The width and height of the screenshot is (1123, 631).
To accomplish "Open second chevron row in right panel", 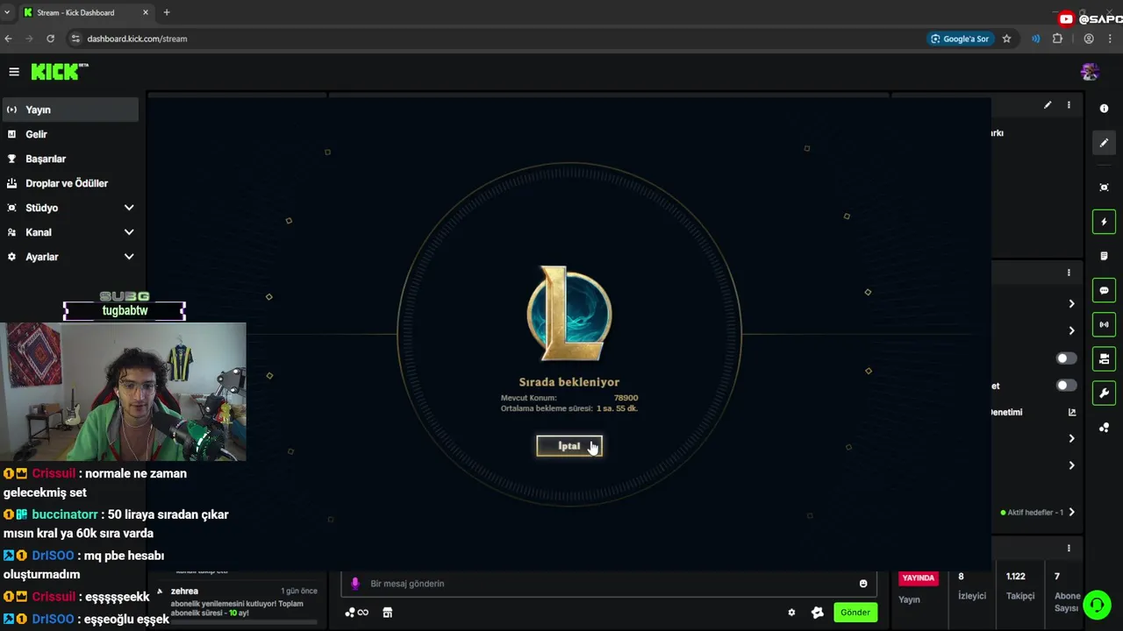I will [x=1071, y=330].
